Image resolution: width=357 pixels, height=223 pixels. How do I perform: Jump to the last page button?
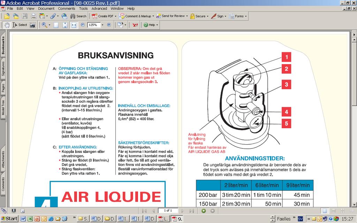[x=191, y=211]
